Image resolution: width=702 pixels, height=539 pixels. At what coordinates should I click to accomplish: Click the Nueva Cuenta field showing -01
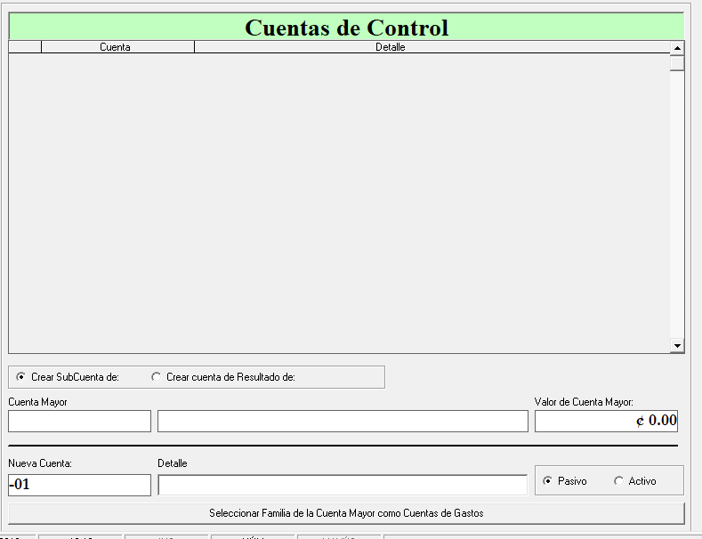coord(79,485)
